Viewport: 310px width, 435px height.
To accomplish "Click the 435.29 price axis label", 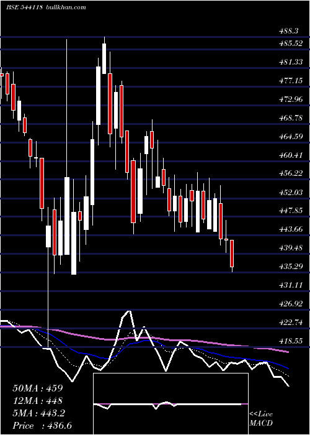I will tap(291, 267).
